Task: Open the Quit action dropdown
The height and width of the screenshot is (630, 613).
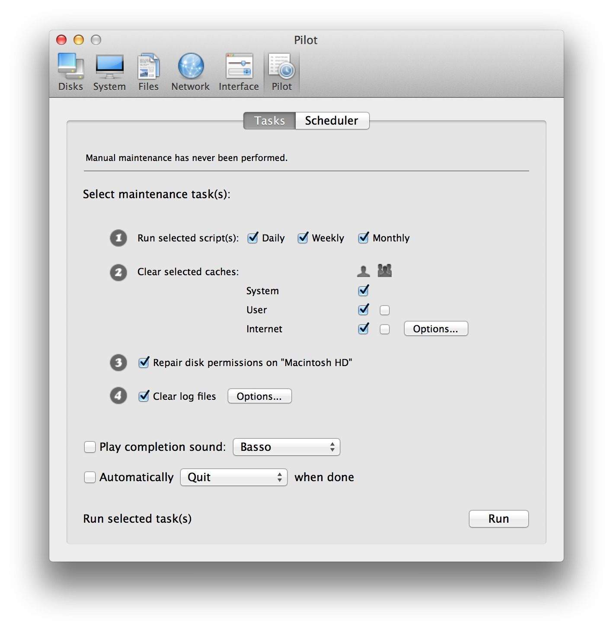Action: pos(233,477)
